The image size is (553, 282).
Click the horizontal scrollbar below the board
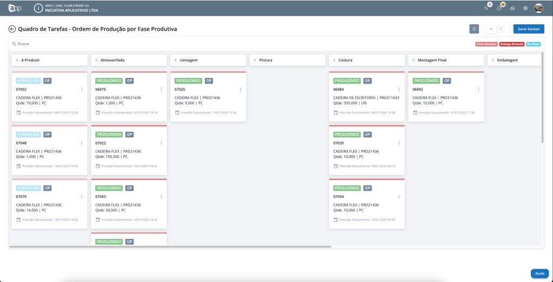click(170, 247)
